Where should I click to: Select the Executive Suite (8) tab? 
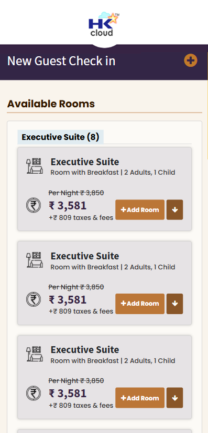pos(61,137)
